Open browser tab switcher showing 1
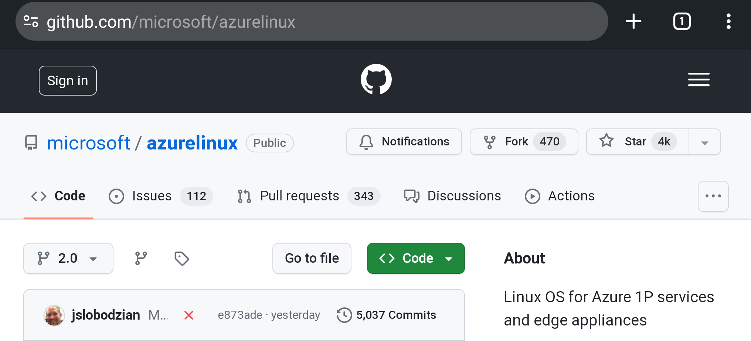This screenshot has height=341, width=751. [x=682, y=21]
